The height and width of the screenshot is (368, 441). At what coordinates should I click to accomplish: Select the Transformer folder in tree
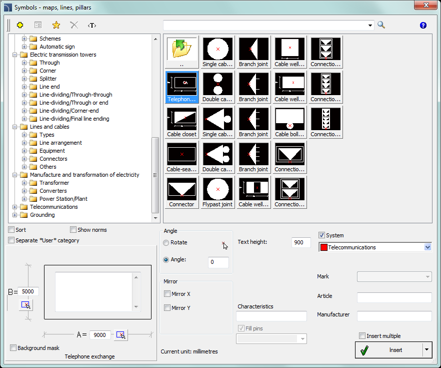coord(54,183)
